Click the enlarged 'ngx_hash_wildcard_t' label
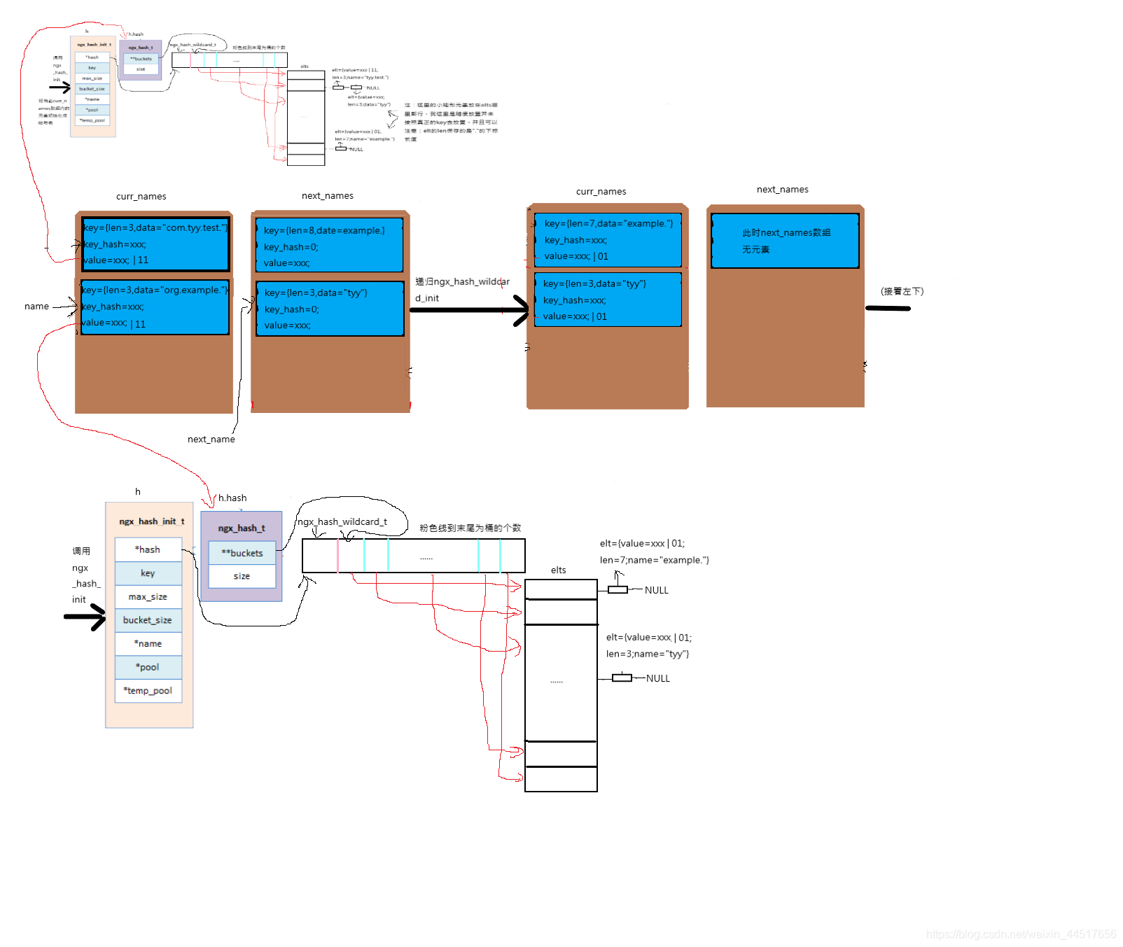The image size is (1123, 947). point(342,521)
